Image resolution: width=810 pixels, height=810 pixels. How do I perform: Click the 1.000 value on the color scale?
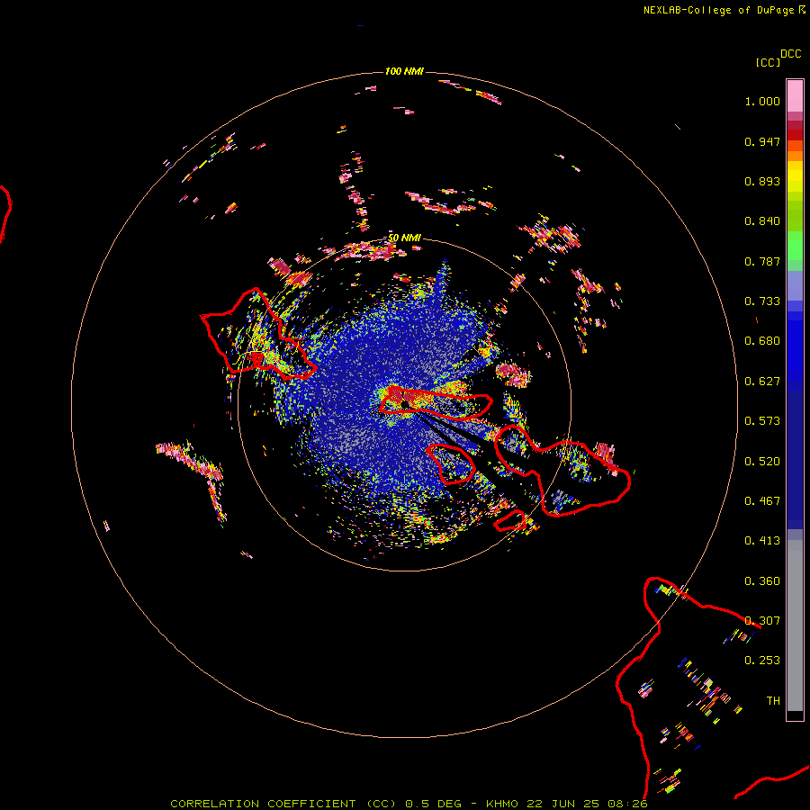tap(762, 101)
